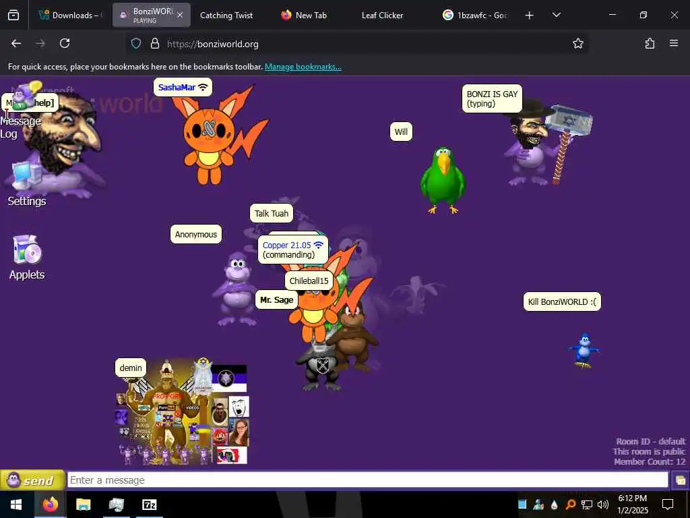
Task: Open 7-Zip from the taskbar
Action: (149, 505)
